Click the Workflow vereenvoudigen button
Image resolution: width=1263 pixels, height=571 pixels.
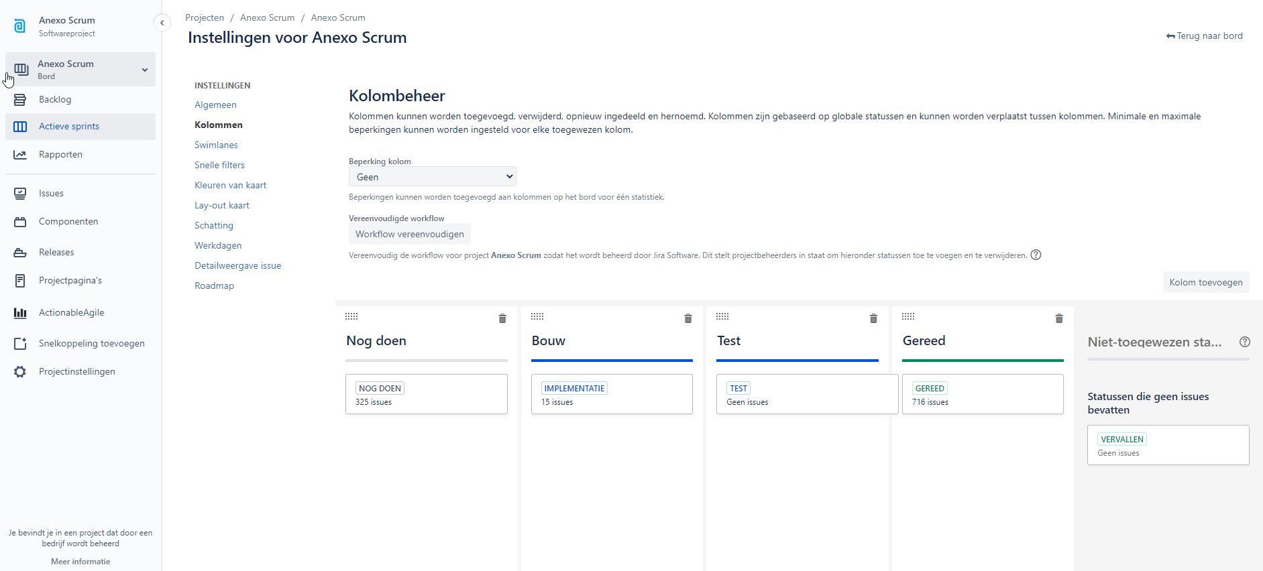coord(410,234)
